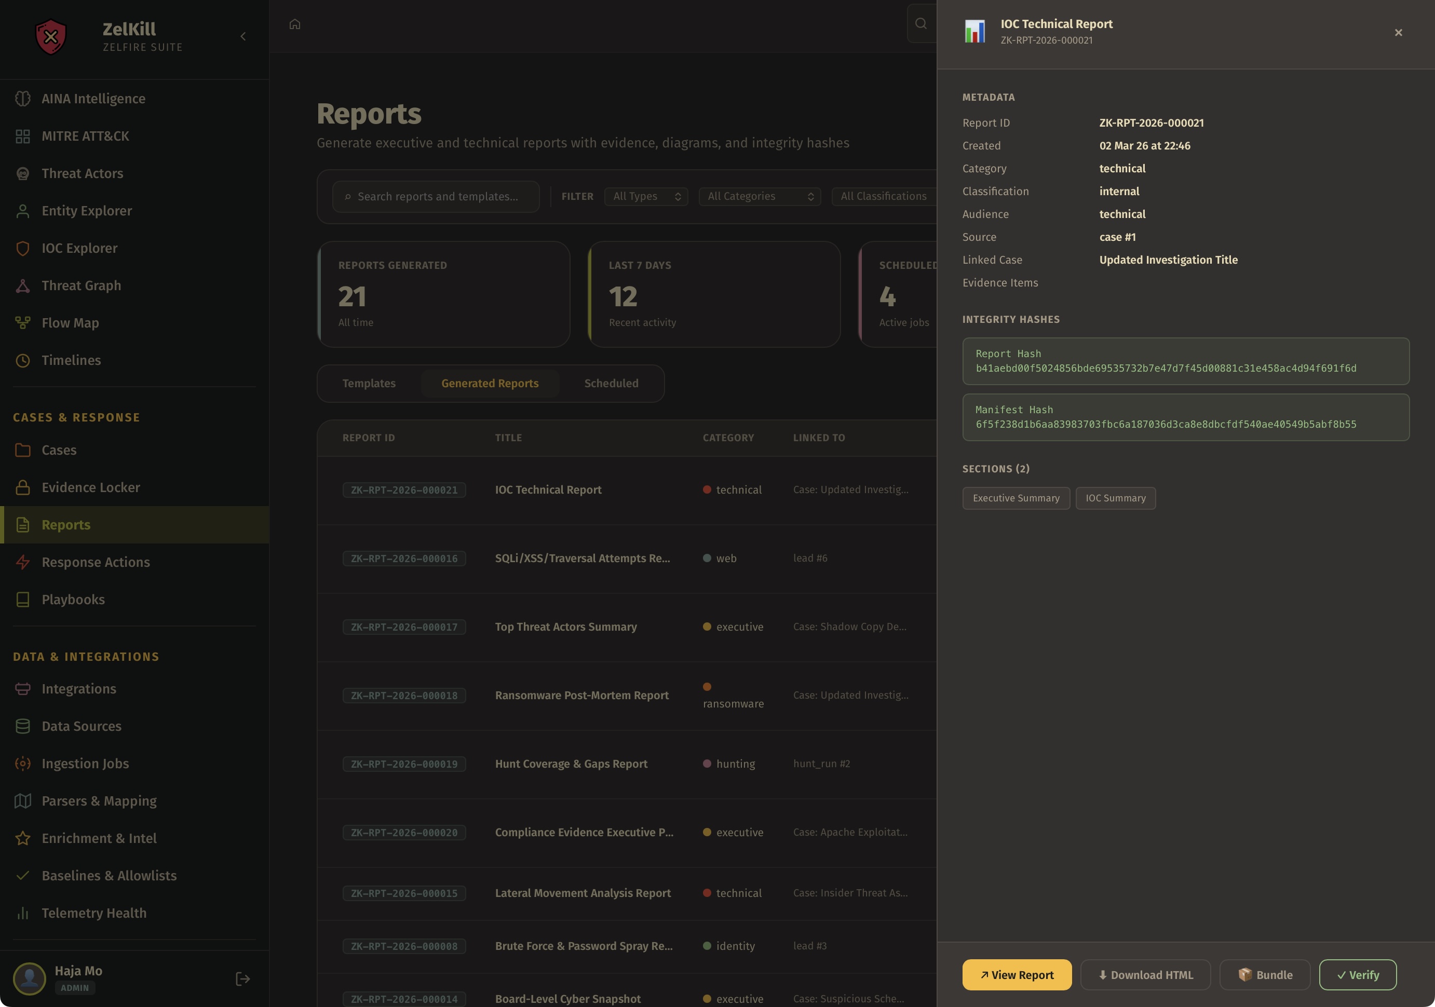This screenshot has width=1435, height=1007.
Task: Click the search magnifier icon in top bar
Action: pos(920,24)
